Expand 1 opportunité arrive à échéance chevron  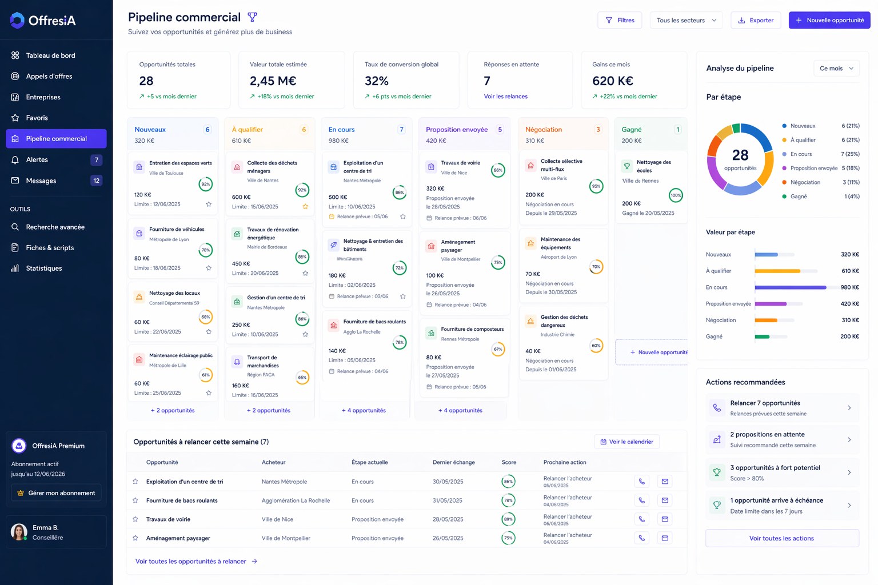pos(849,505)
